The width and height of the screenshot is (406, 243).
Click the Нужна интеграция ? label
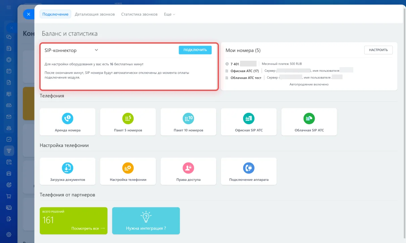click(x=146, y=228)
